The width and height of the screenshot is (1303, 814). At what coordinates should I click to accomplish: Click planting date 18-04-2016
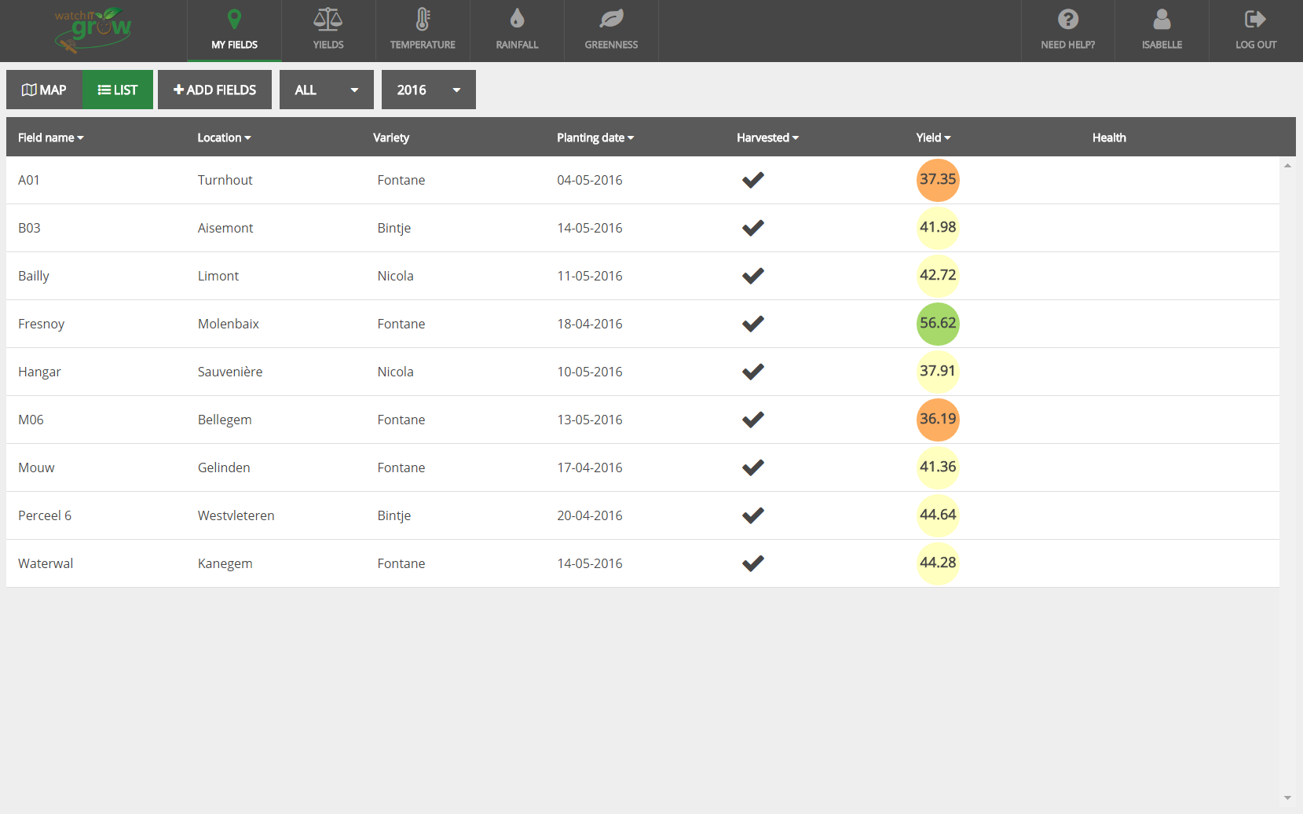click(x=590, y=324)
